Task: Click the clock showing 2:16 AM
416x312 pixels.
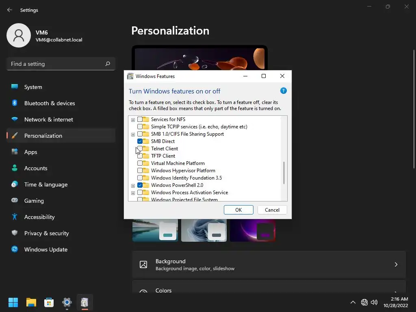Action: 399,299
